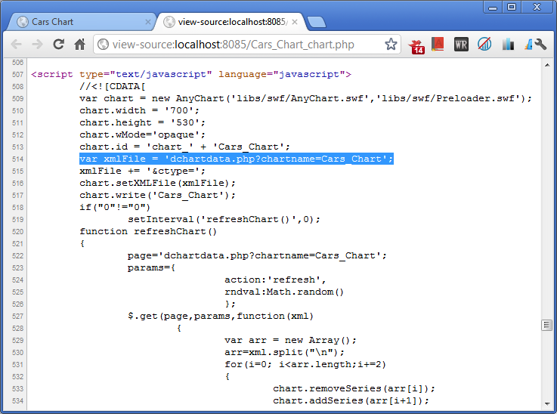The image size is (557, 414).
Task: Click 'function refreshChart()' line
Action: 148,231
